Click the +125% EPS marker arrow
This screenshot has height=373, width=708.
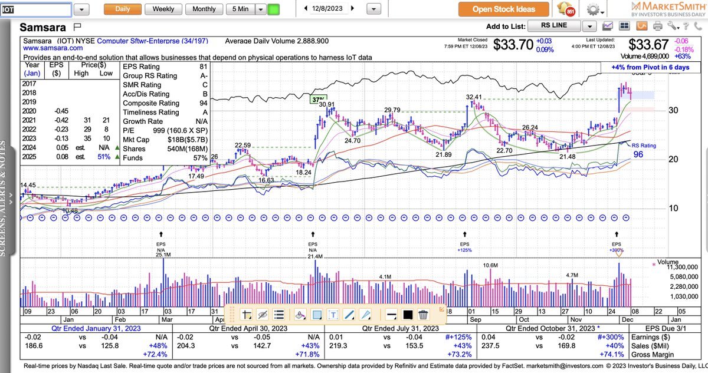tap(464, 235)
